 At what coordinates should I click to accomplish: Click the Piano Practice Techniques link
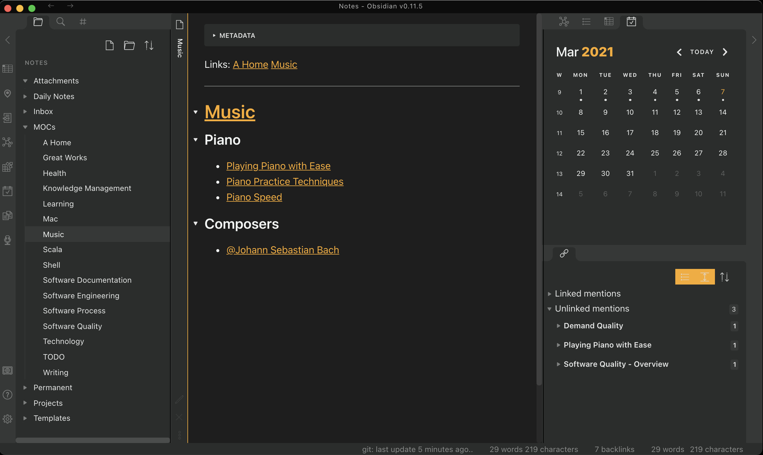point(285,181)
